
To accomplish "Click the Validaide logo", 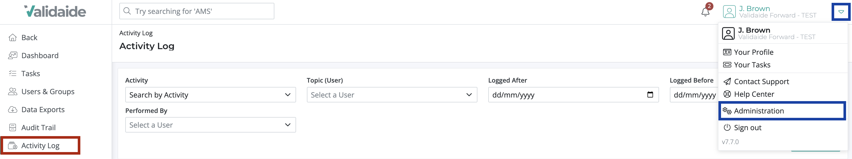I will click(55, 11).
